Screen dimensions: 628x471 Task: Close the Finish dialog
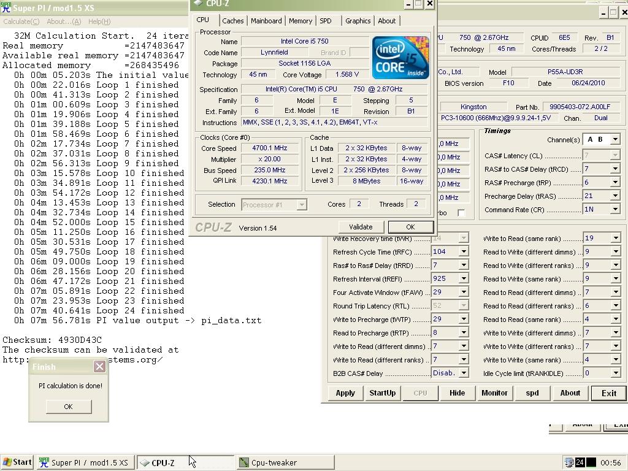point(100,366)
